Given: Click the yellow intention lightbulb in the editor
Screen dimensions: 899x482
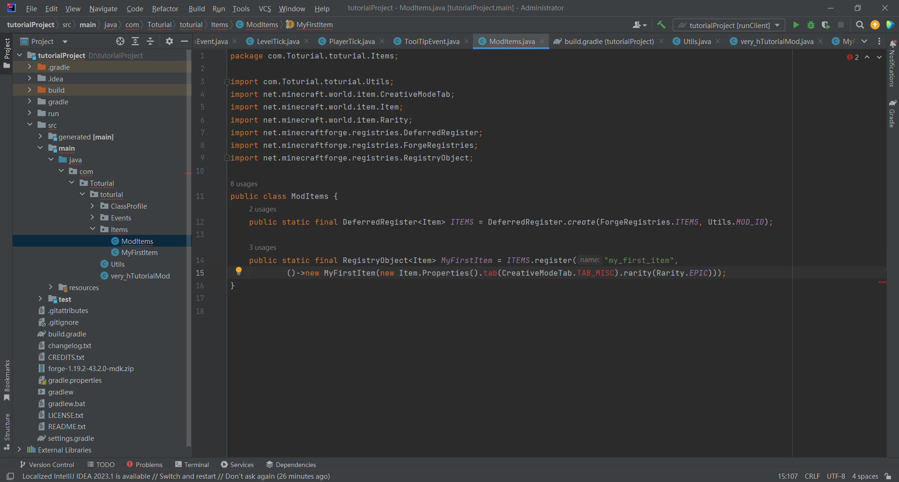Looking at the screenshot, I should pyautogui.click(x=239, y=271).
